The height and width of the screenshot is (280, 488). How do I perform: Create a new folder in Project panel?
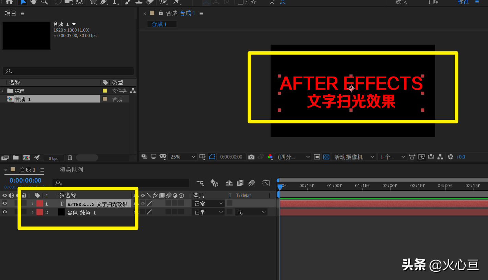(x=16, y=157)
